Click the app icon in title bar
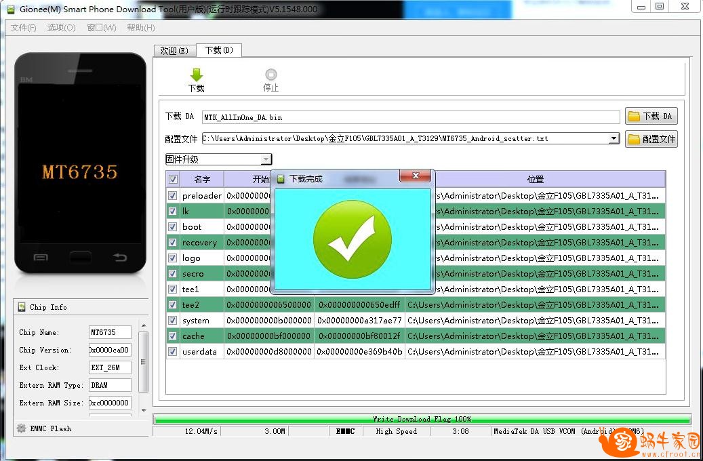Viewport: 703px width, 461px height. [x=10, y=9]
